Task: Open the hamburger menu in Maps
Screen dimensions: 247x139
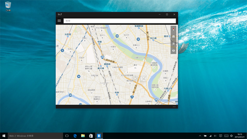Action: point(59,21)
